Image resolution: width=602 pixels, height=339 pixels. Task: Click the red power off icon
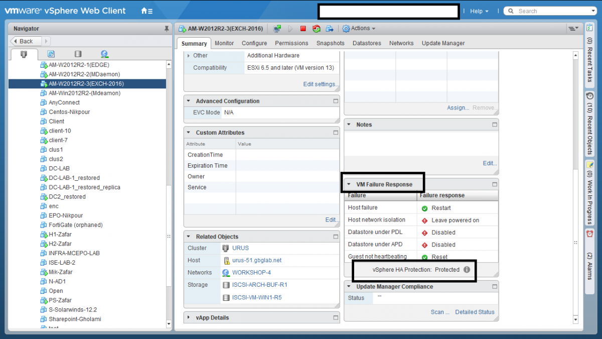(x=303, y=29)
